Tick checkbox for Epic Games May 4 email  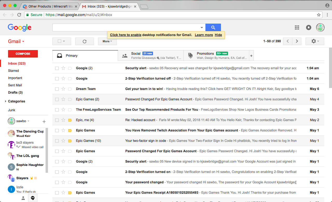57,99
